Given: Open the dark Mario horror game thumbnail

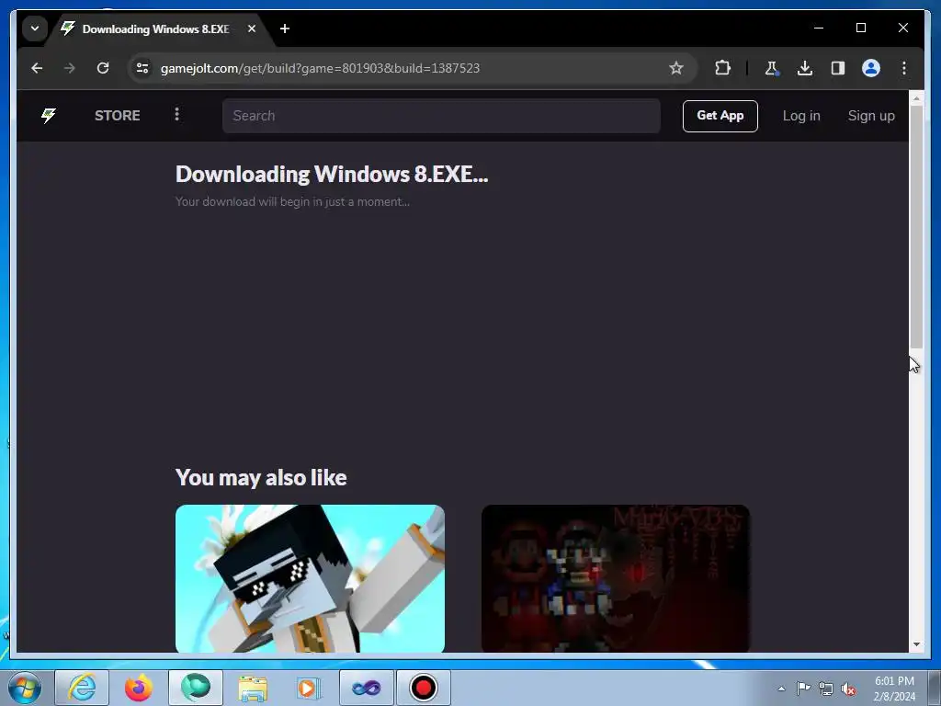Looking at the screenshot, I should [615, 578].
